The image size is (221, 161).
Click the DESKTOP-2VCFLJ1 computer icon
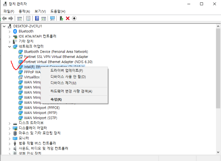9,26
